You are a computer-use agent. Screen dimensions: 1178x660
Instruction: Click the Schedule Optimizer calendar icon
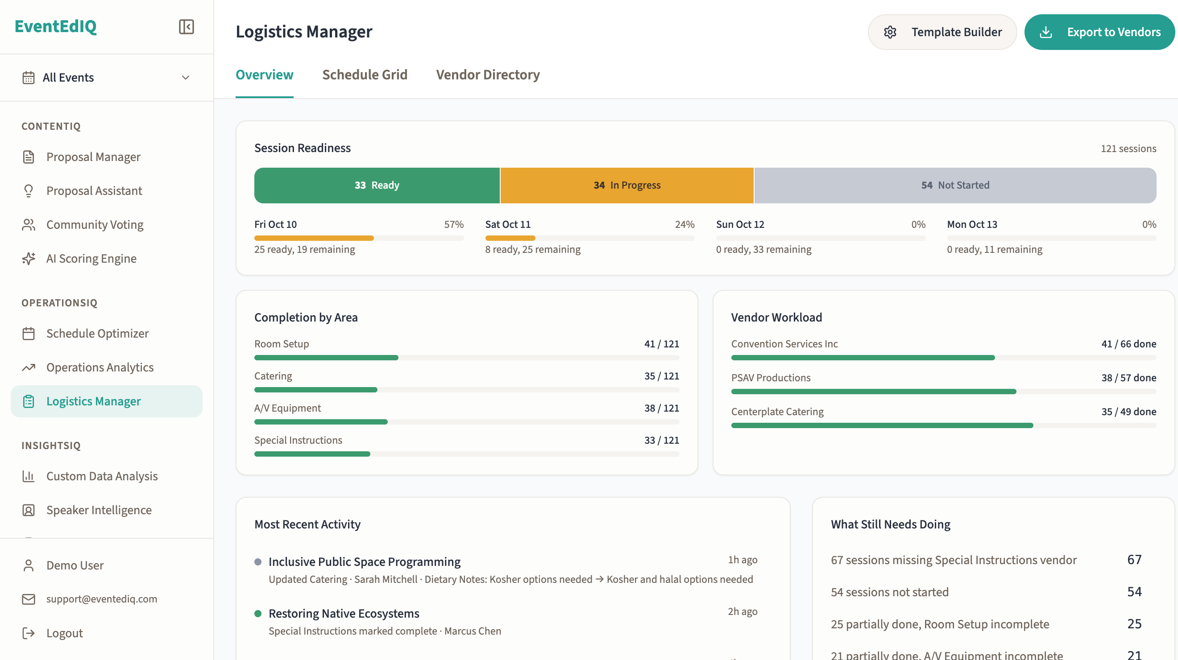(x=29, y=333)
